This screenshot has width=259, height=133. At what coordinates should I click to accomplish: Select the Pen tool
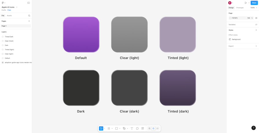(124, 128)
